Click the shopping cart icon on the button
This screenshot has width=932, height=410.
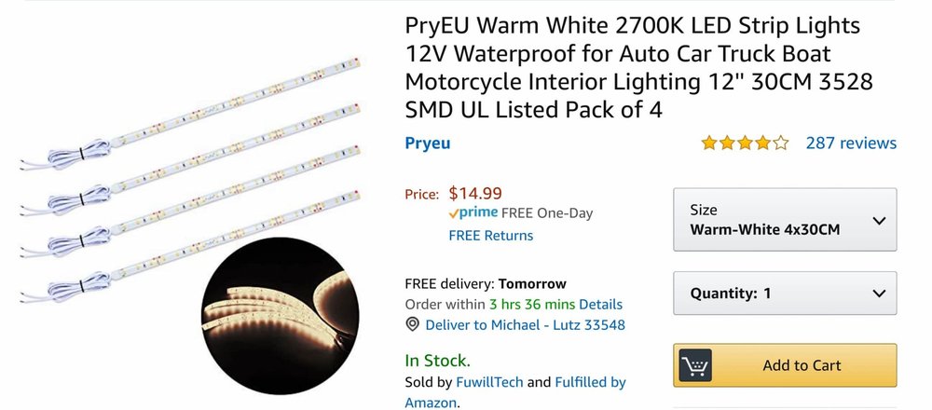(x=696, y=365)
